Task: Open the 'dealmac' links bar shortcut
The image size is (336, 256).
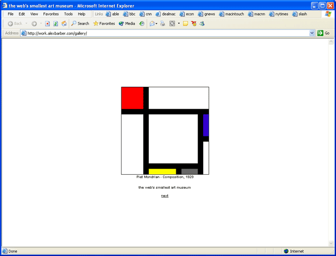Action: pyautogui.click(x=165, y=14)
